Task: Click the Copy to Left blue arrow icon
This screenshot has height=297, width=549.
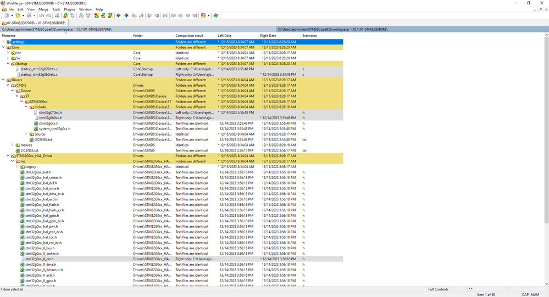Action: pyautogui.click(x=126, y=15)
